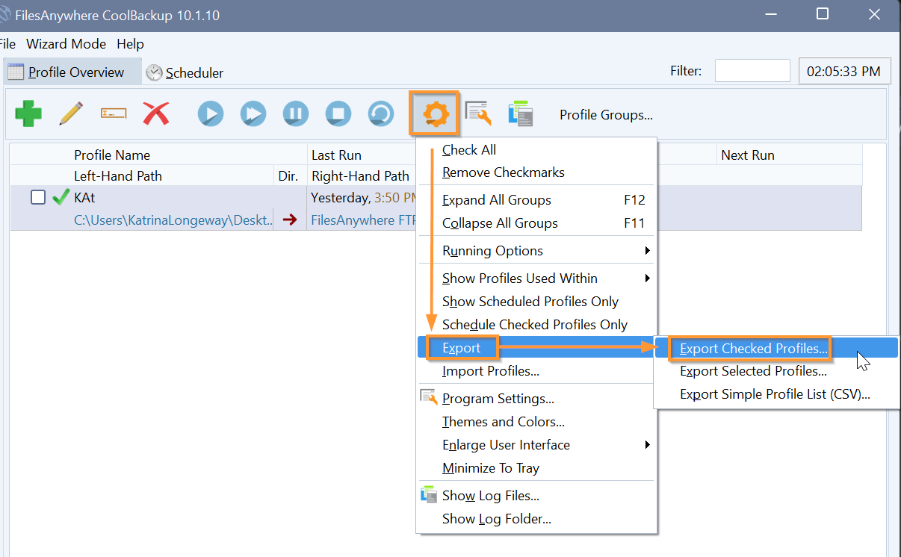This screenshot has width=901, height=557.
Task: Minimize the CoolBackup window
Action: (x=770, y=14)
